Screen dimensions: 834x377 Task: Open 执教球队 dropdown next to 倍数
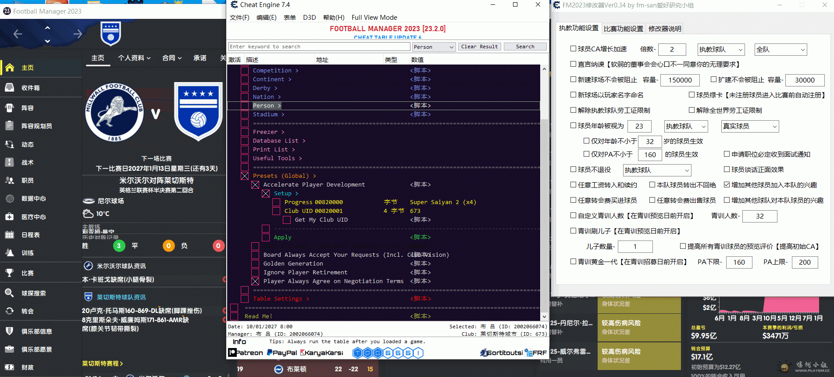721,49
